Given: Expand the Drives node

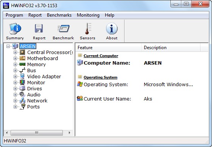Looking at the screenshot, I should [15, 89].
